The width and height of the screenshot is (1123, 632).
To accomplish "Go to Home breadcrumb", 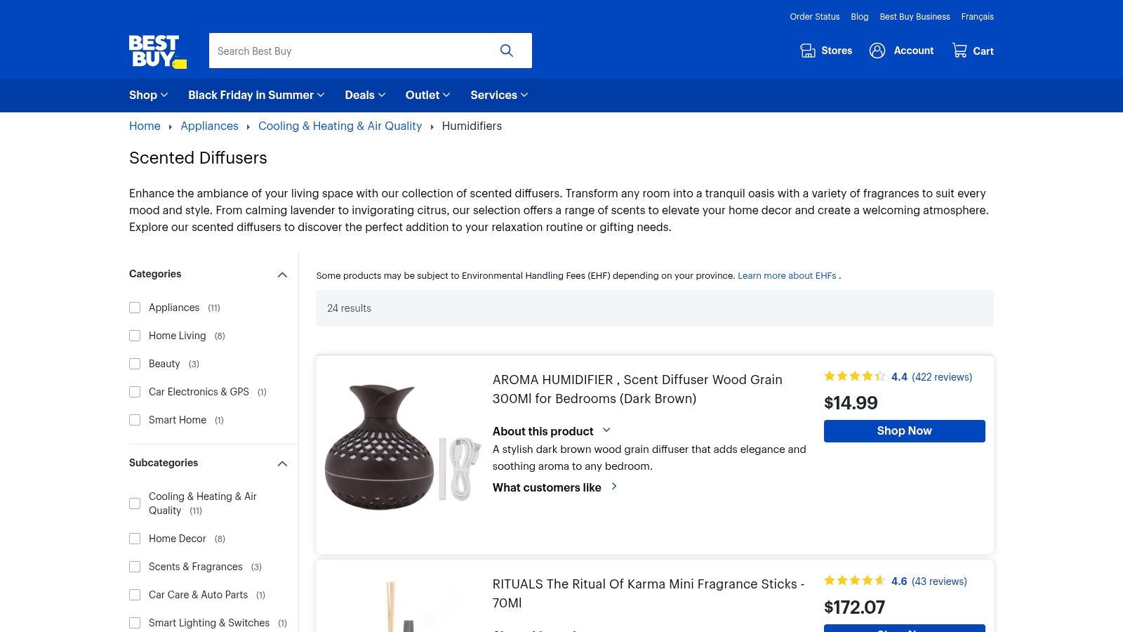I will tap(145, 126).
